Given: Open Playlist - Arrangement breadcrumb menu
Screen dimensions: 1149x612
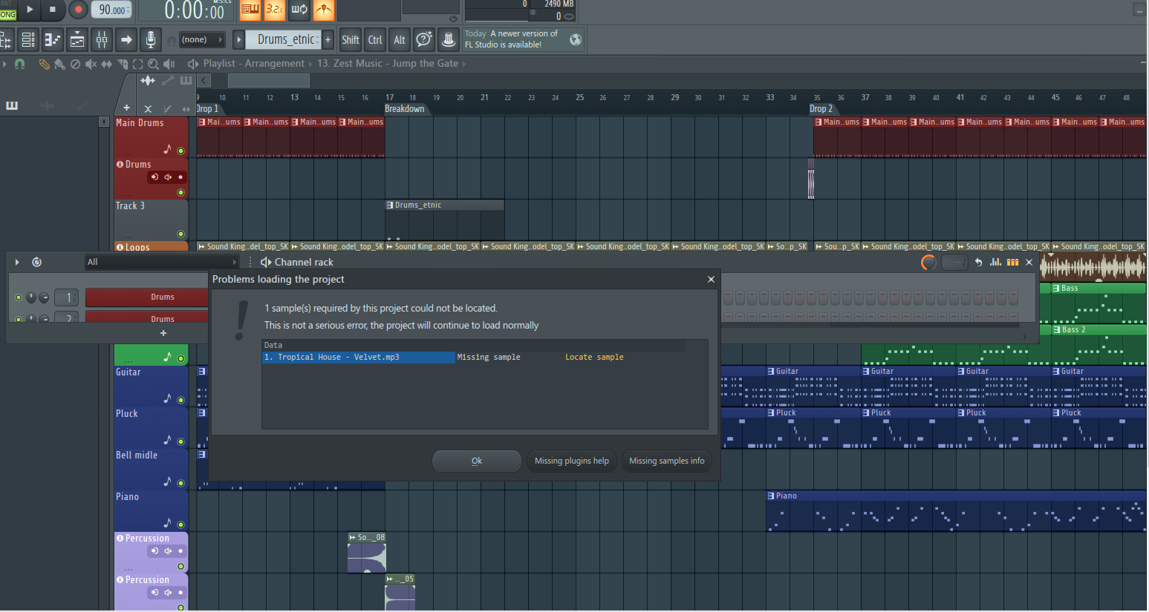Looking at the screenshot, I should [254, 64].
